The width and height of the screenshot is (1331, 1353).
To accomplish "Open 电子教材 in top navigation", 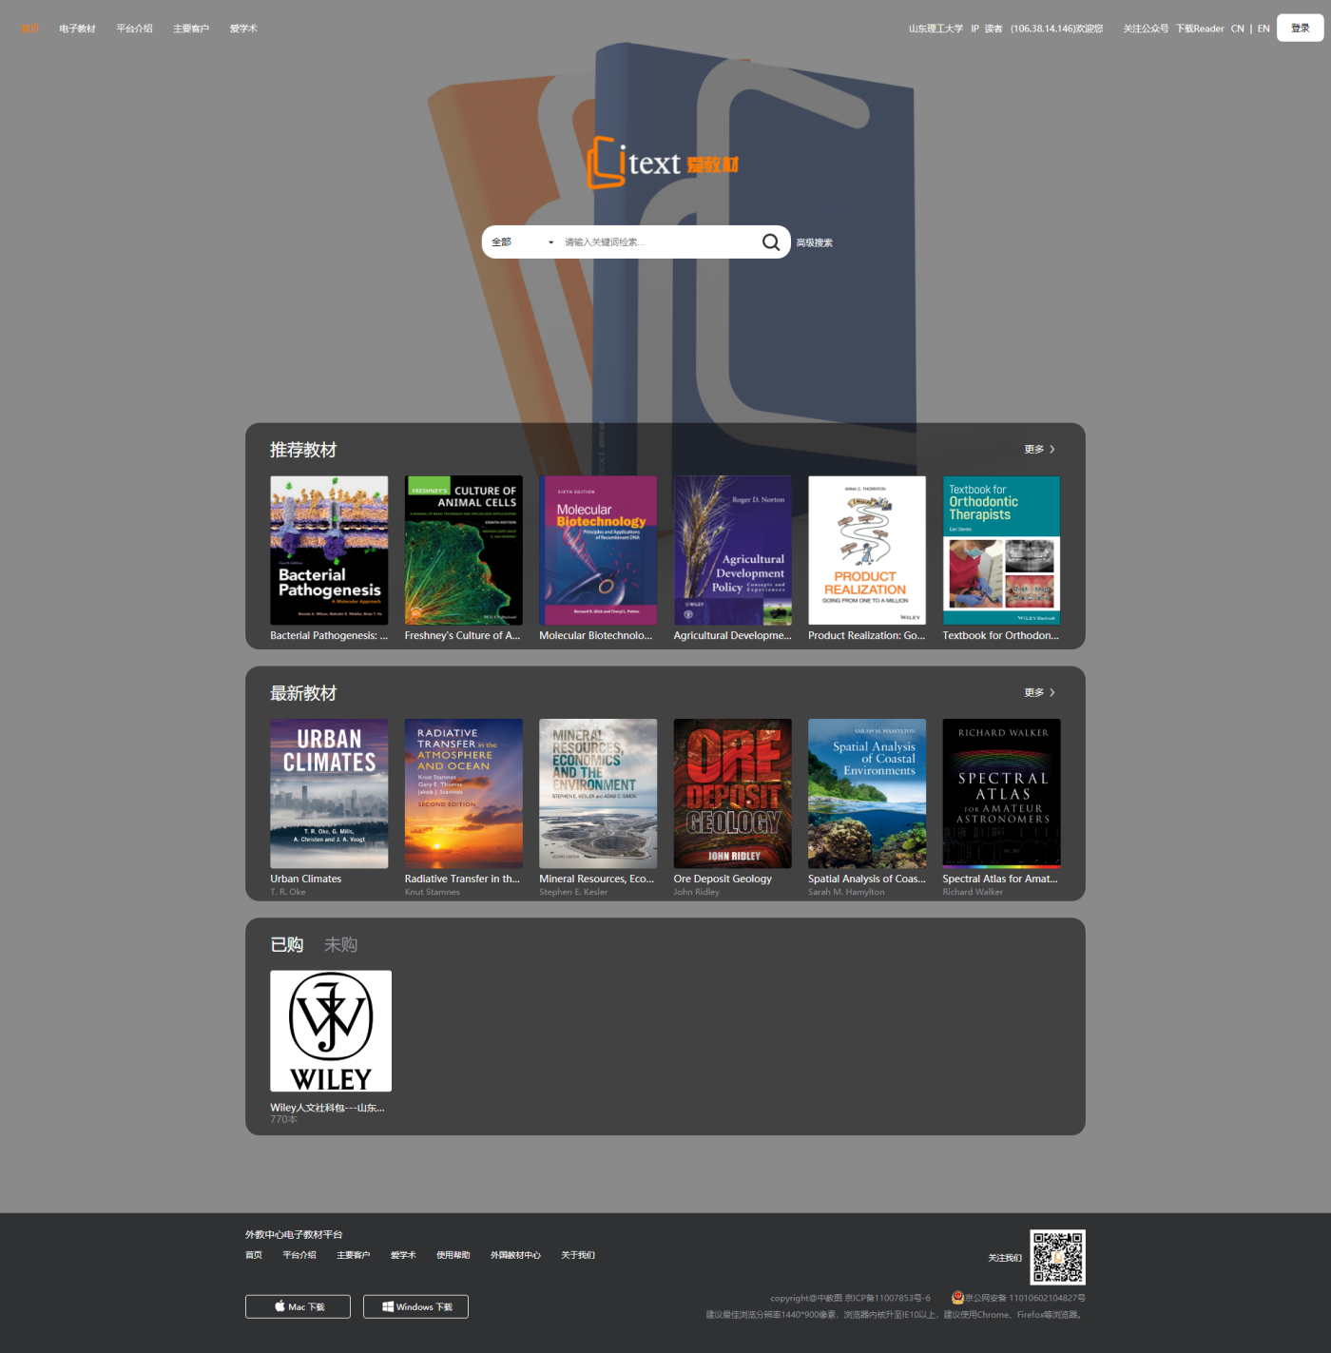I will point(77,29).
